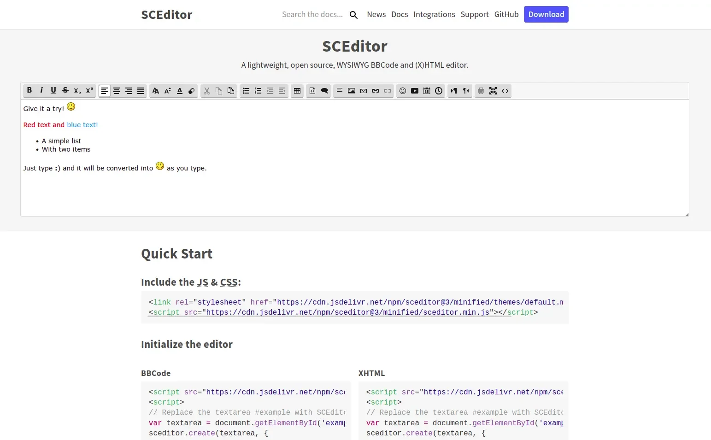This screenshot has width=711, height=440.
Task: Insert the current time
Action: point(439,91)
